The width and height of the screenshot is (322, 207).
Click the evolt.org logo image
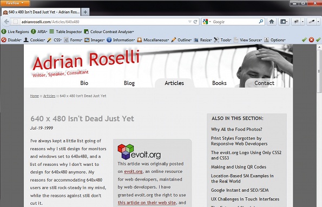tap(139, 152)
